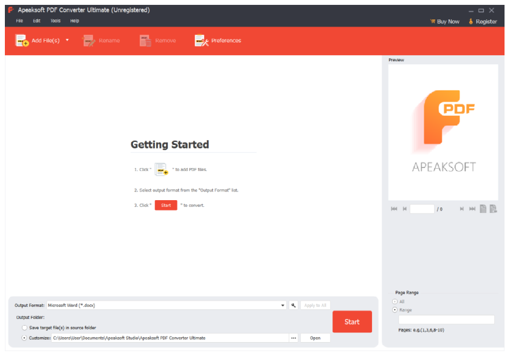Open the Edit menu
Screen dimensions: 510x356
36,21
